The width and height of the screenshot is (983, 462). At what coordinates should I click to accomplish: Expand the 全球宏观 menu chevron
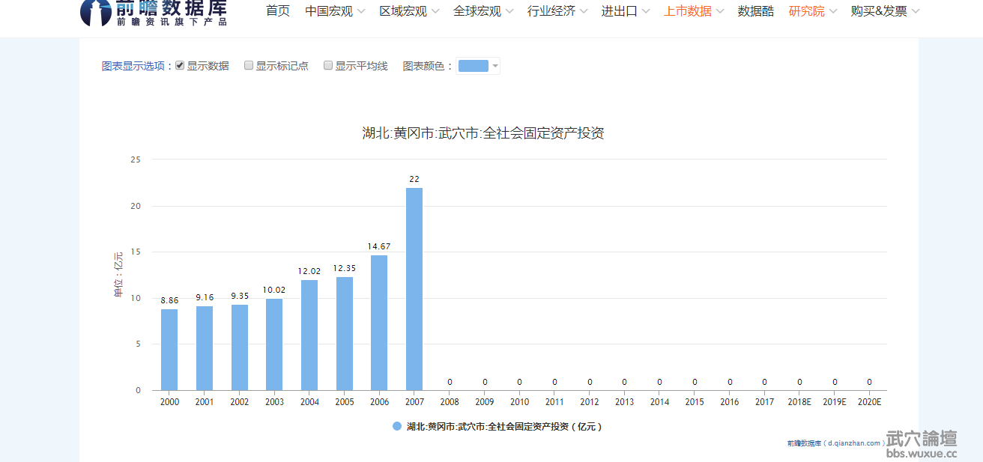[x=509, y=11]
